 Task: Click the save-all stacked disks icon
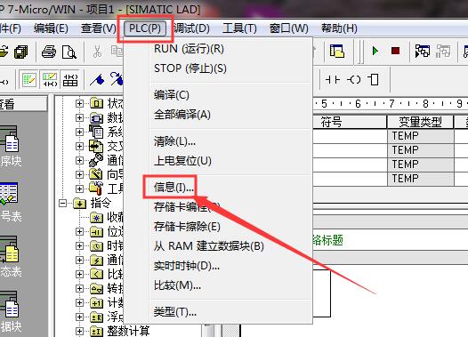pos(21,52)
